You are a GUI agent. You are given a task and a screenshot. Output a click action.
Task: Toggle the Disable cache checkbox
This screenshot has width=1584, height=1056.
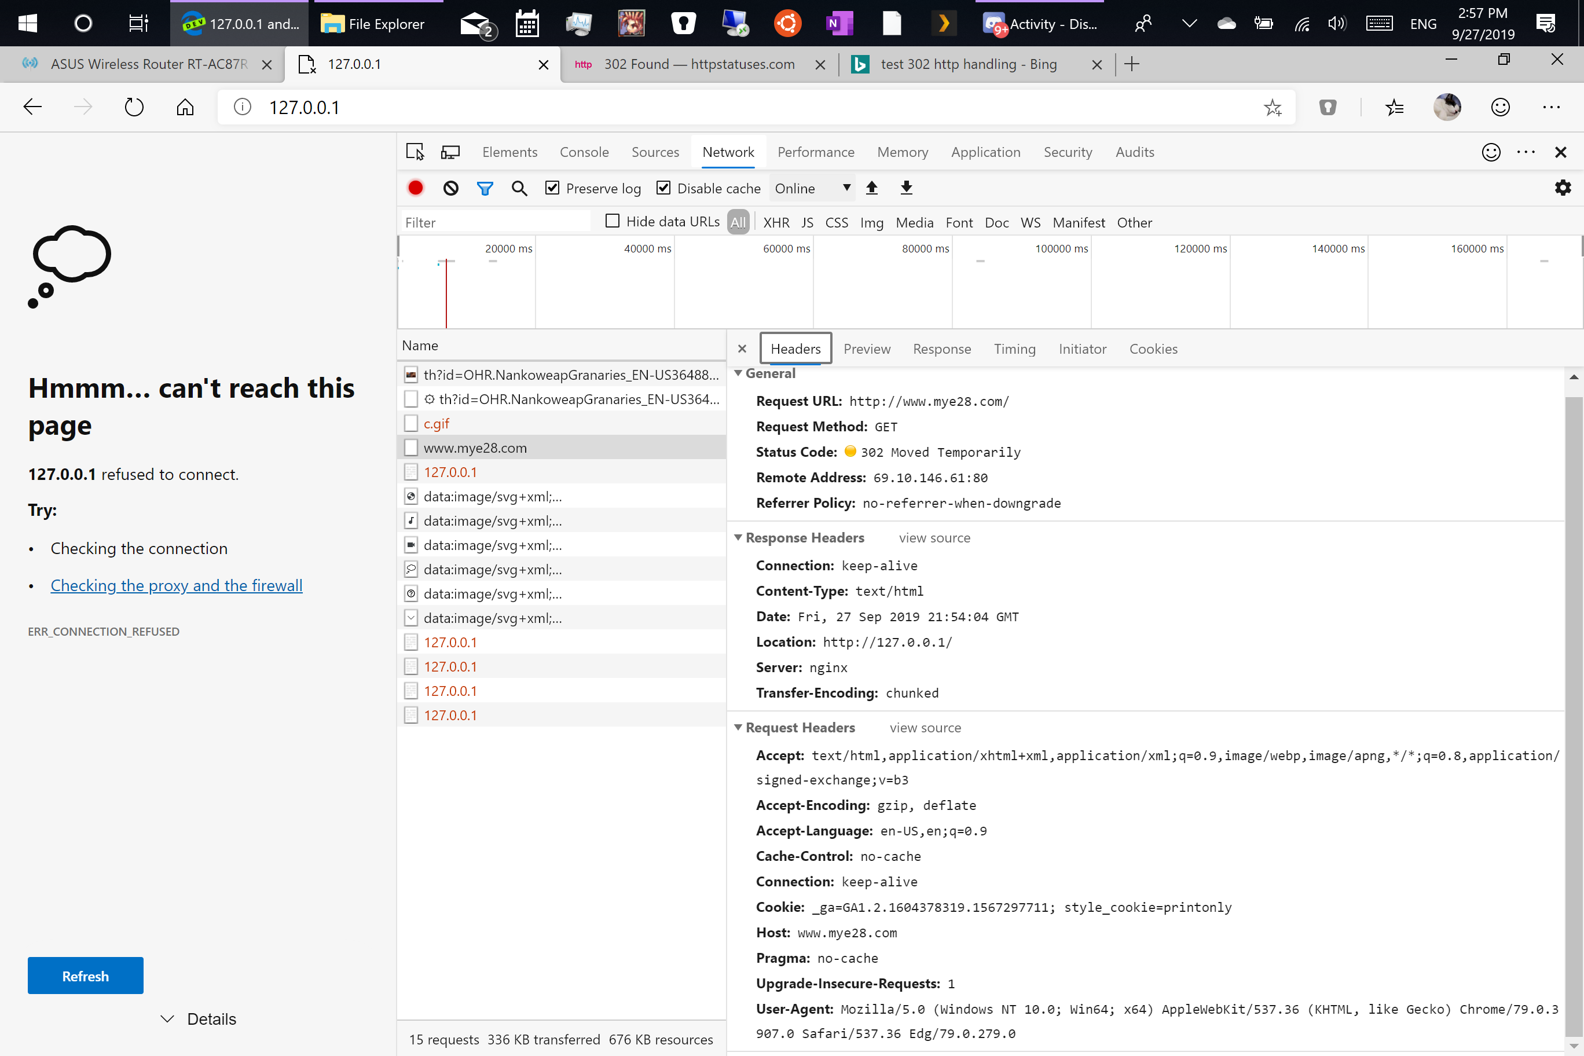pyautogui.click(x=663, y=188)
